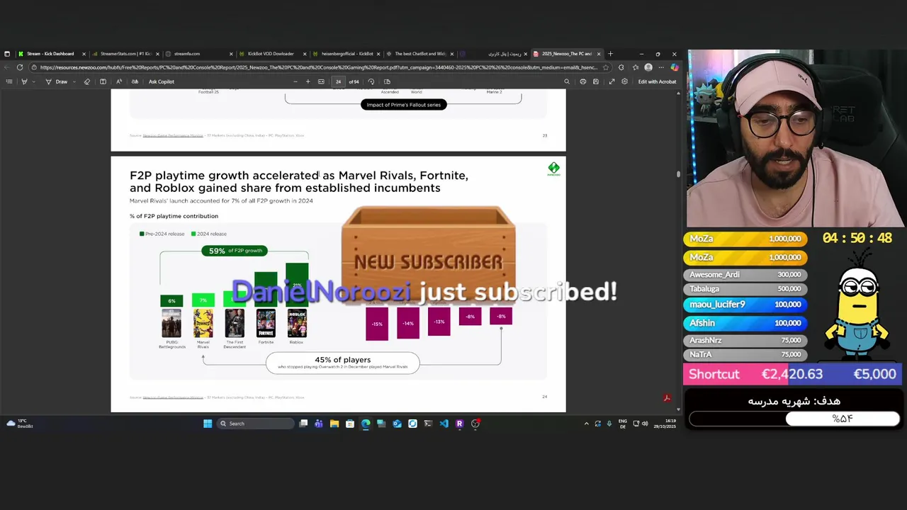907x510 pixels.
Task: Click the taskbar Search box
Action: coord(256,424)
